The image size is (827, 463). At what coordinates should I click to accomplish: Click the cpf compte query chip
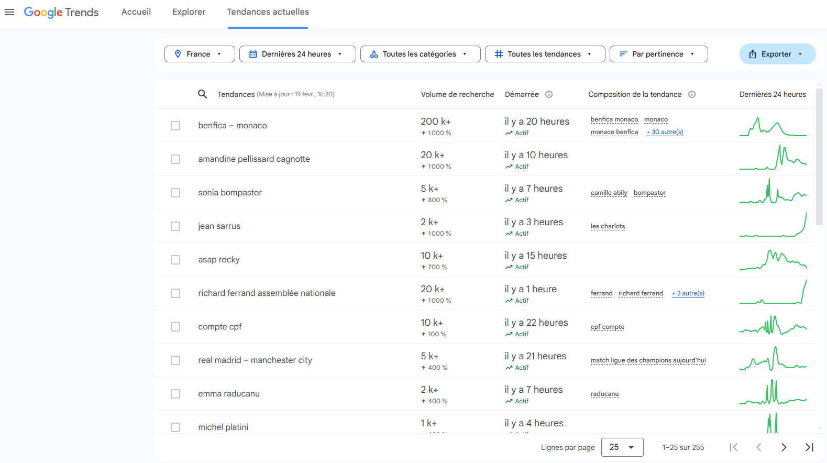[x=608, y=327]
